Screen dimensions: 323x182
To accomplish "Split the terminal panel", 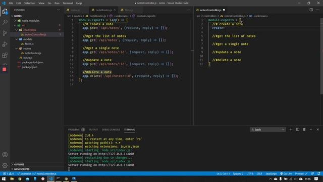I will tap(298, 129).
